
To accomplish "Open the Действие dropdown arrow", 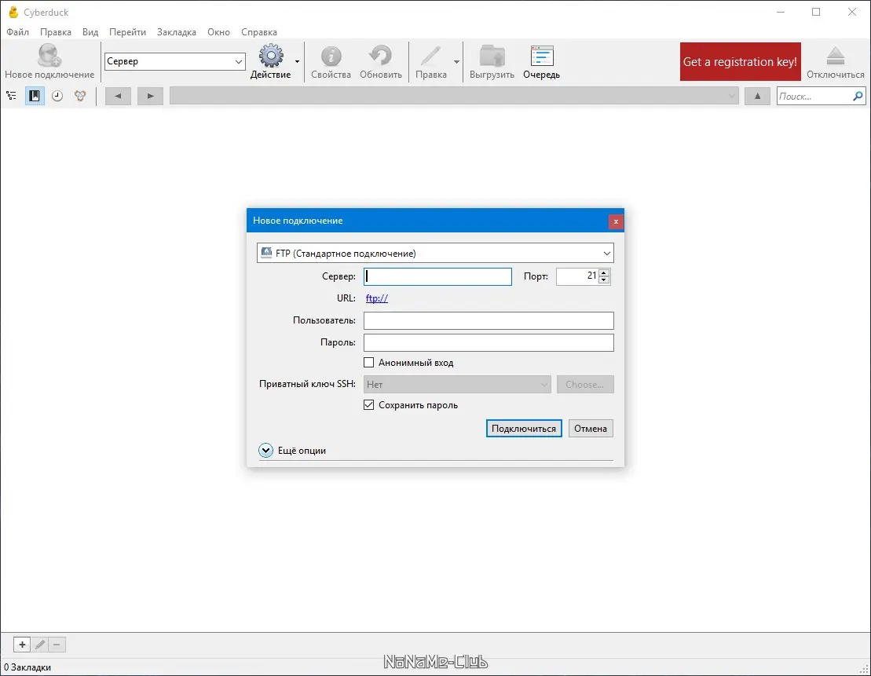I will coord(297,62).
